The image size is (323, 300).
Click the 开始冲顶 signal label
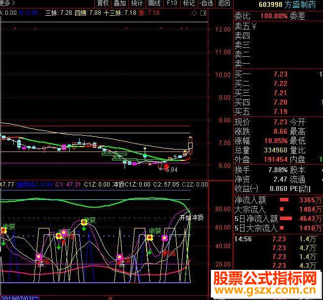[192, 218]
